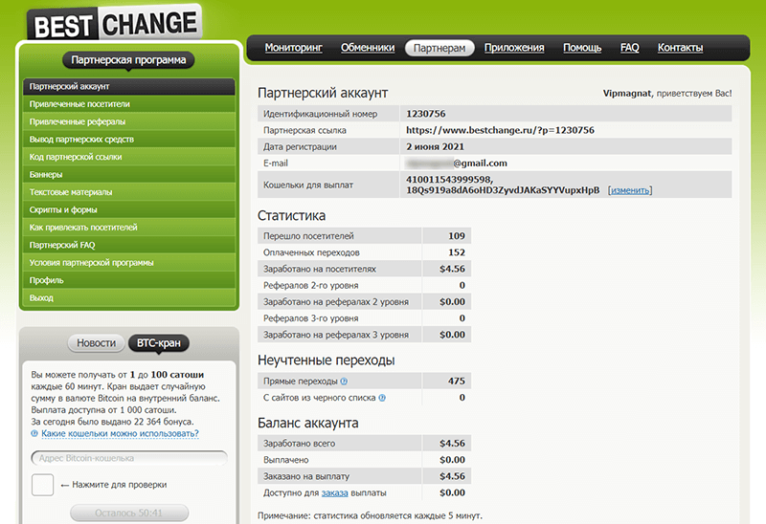766x524 pixels.
Task: Open Условия партнерской программы
Action: 129,263
